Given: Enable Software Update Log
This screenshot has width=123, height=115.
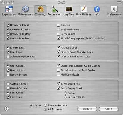Looking at the screenshot, I should [8, 56].
